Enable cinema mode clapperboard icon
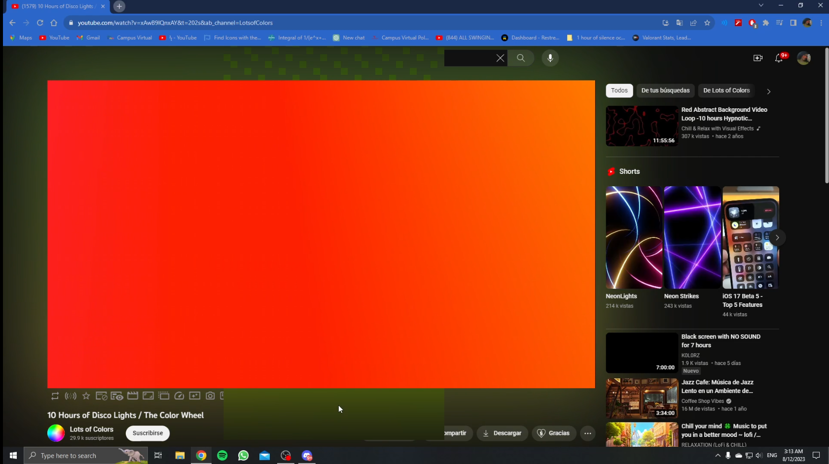Image resolution: width=829 pixels, height=464 pixels. (133, 396)
